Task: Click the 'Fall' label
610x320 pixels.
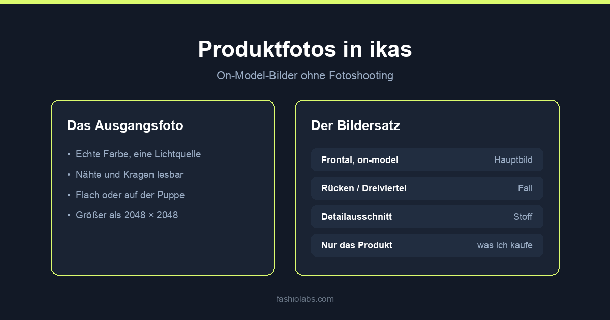Action: point(525,188)
